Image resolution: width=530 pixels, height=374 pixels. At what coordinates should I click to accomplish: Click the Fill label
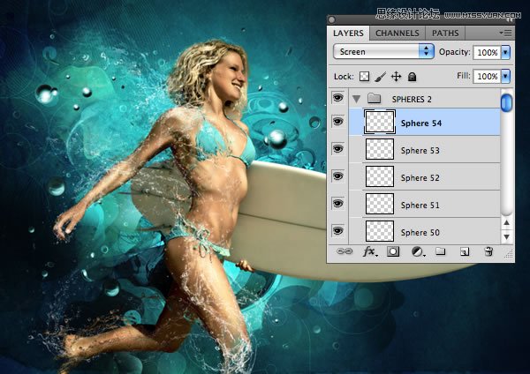point(464,76)
